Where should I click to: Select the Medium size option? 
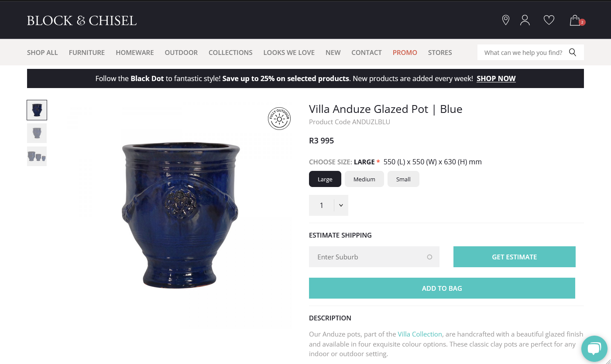pos(364,179)
